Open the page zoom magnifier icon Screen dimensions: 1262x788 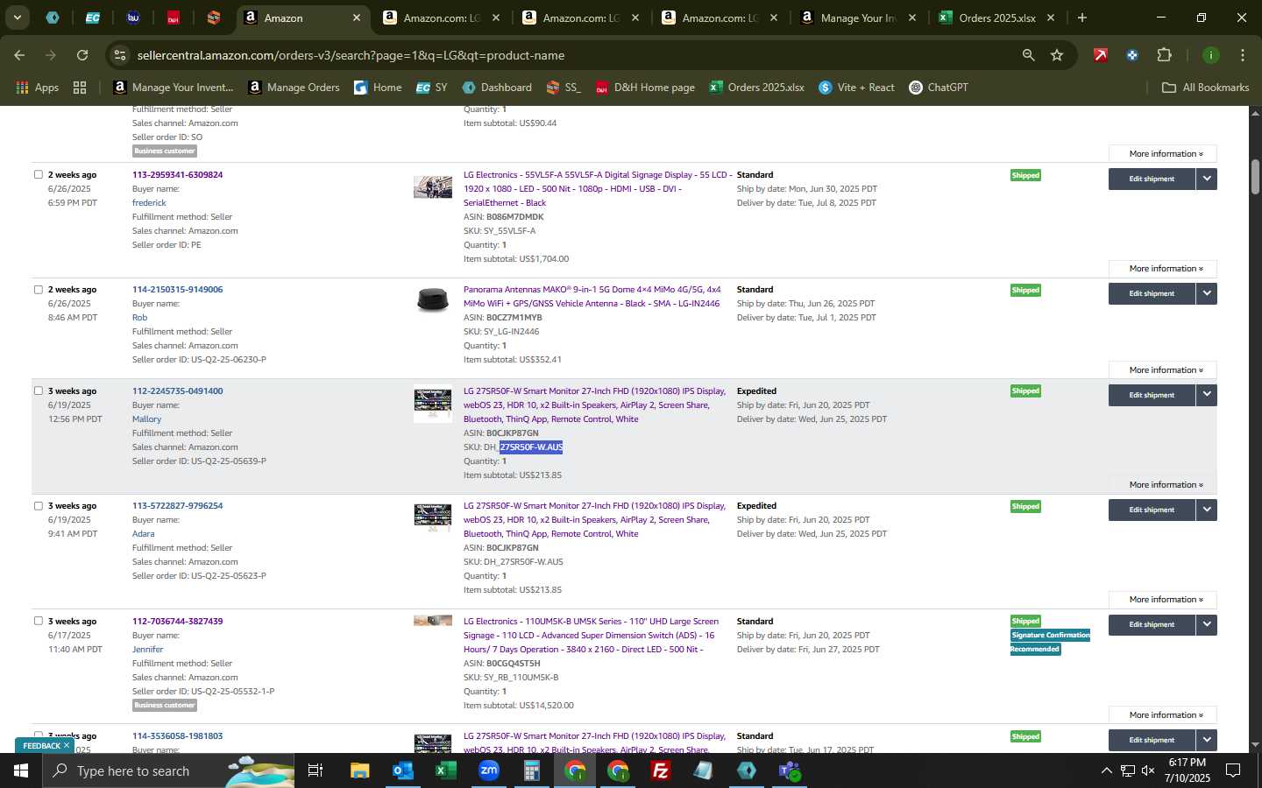coord(1028,55)
